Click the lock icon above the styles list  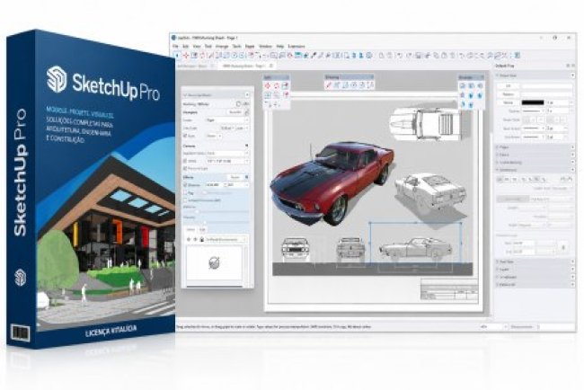coord(202,240)
